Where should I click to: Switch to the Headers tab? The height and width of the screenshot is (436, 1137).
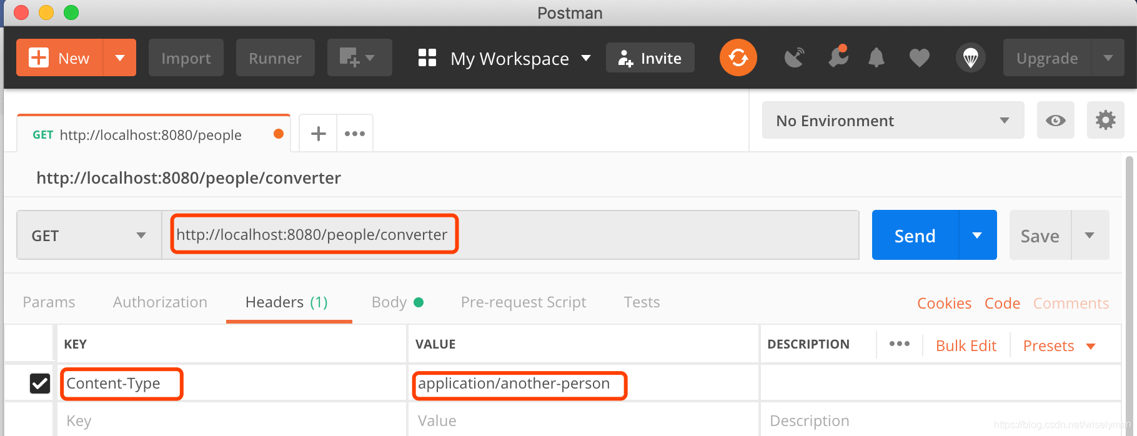(287, 302)
